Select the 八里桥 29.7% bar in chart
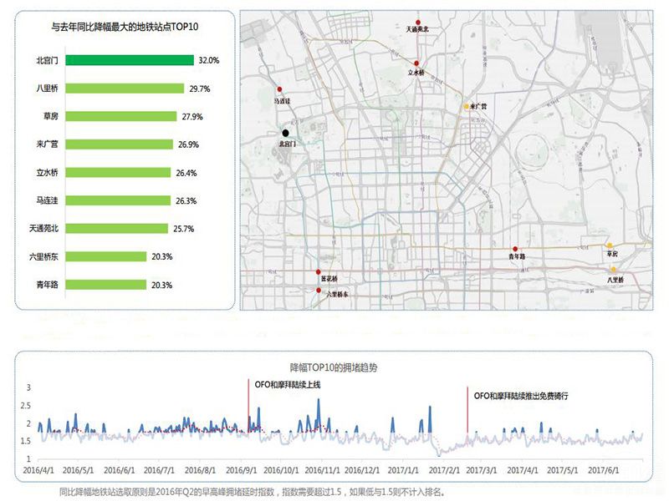This screenshot has height=501, width=669. click(x=125, y=88)
